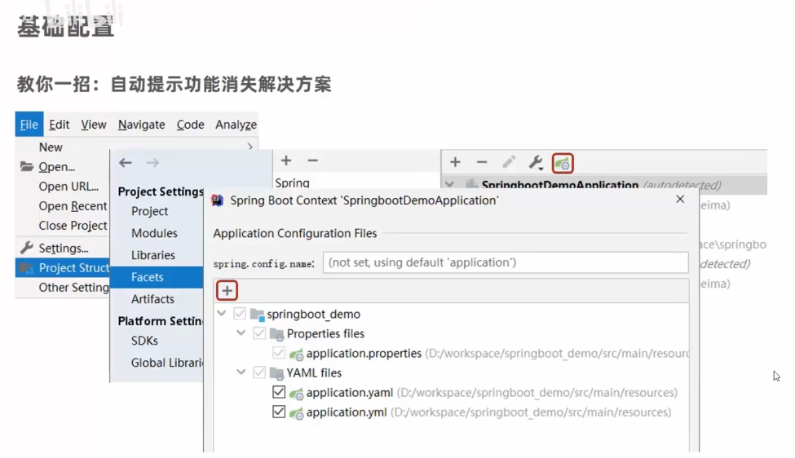Open the Edit menu
Viewport: 795px width, 458px height.
click(x=59, y=124)
